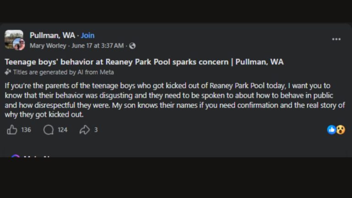
Task: Click the post body text paragraph
Action: 175,100
